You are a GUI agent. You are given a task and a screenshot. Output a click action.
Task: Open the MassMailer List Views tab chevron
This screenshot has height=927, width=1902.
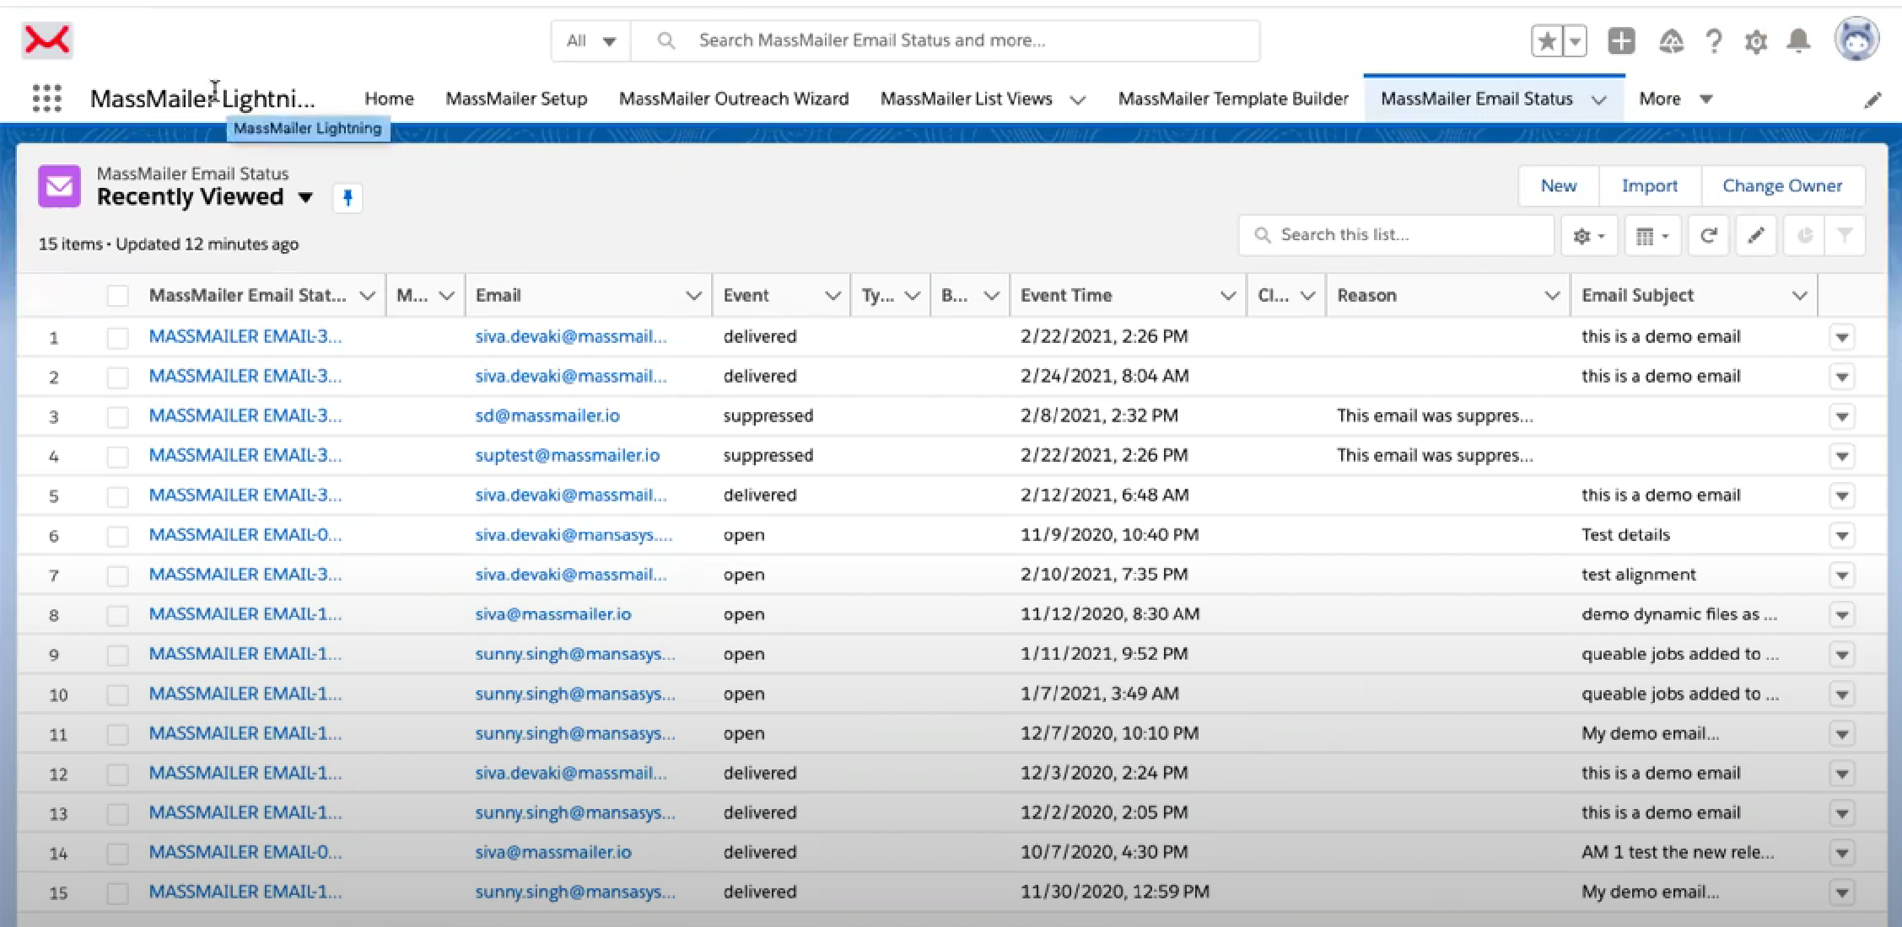1077,99
